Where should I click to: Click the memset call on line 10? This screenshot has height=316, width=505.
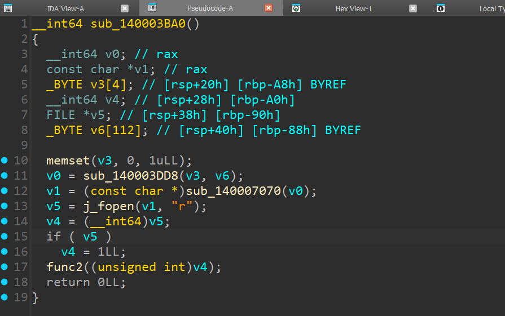pyautogui.click(x=68, y=161)
